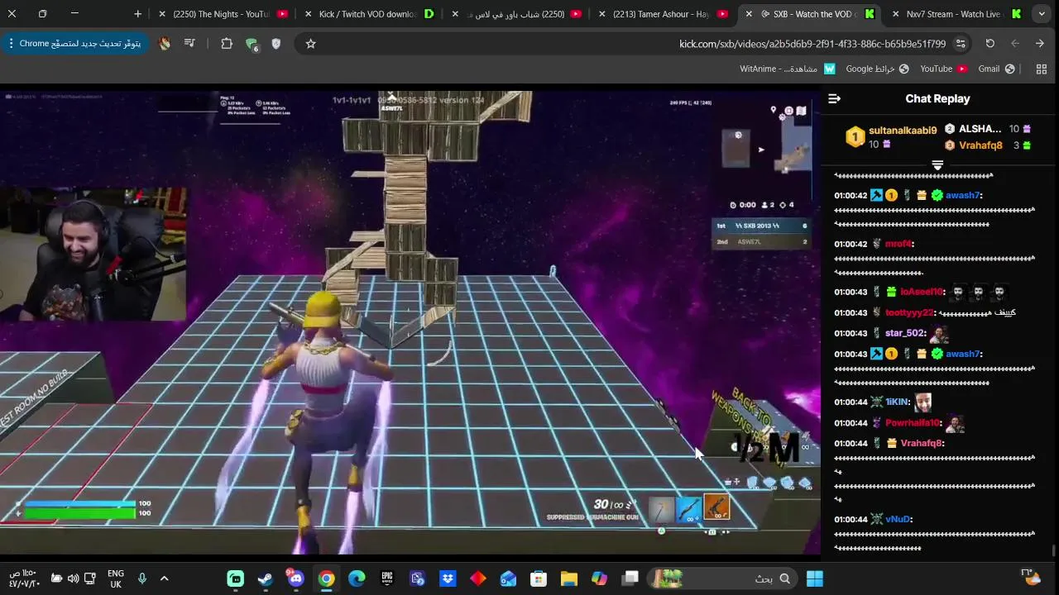
Task: Open sultanalkaabi9's profile in the leaderboard
Action: 903,131
